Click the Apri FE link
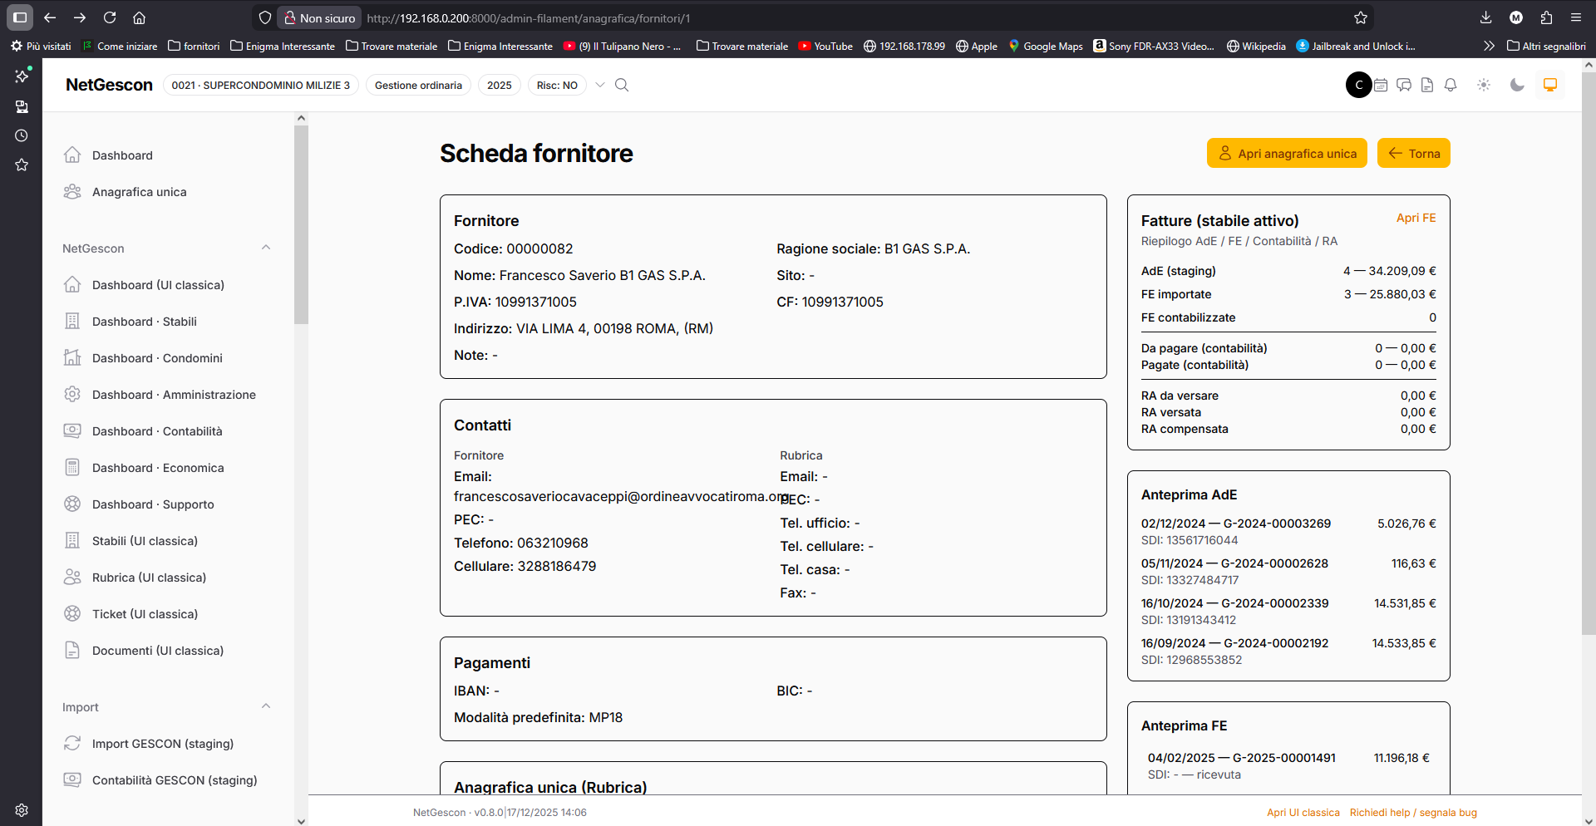The image size is (1596, 826). click(x=1416, y=218)
